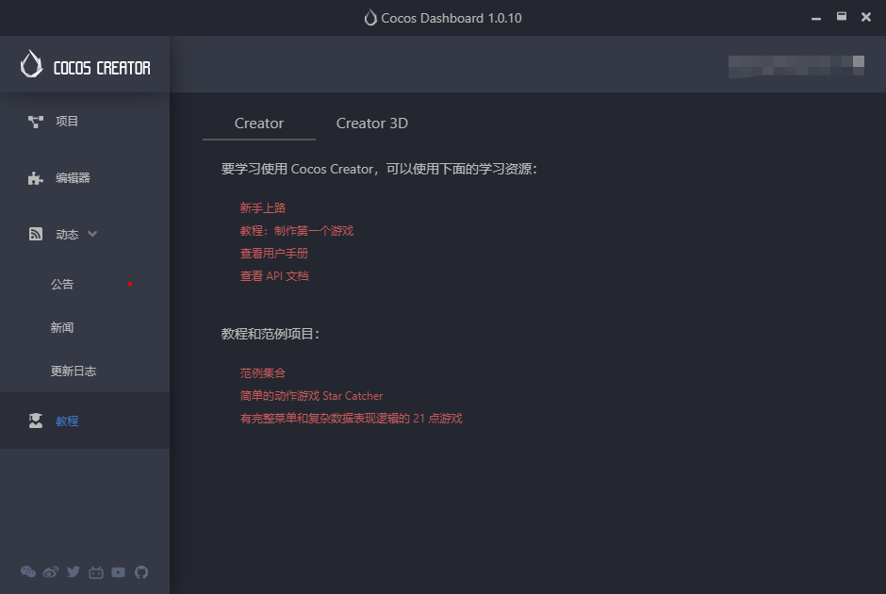Open the 21 点游戏 blackjack example link
Viewport: 886px width, 594px height.
pos(351,419)
